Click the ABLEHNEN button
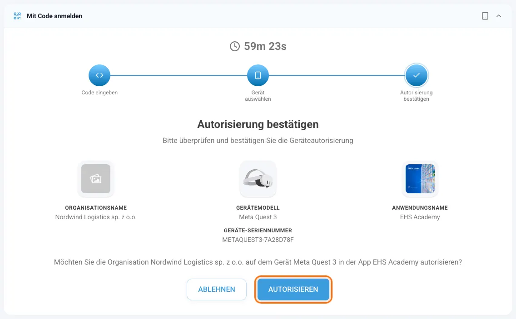The height and width of the screenshot is (319, 516). click(x=217, y=290)
